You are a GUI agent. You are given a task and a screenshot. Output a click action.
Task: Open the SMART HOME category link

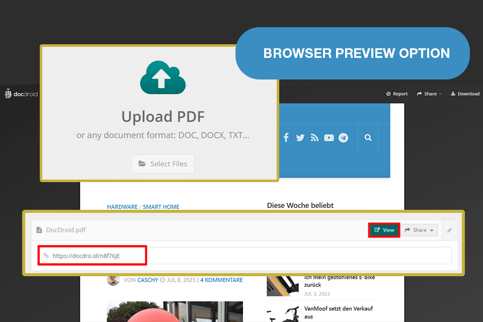161,207
